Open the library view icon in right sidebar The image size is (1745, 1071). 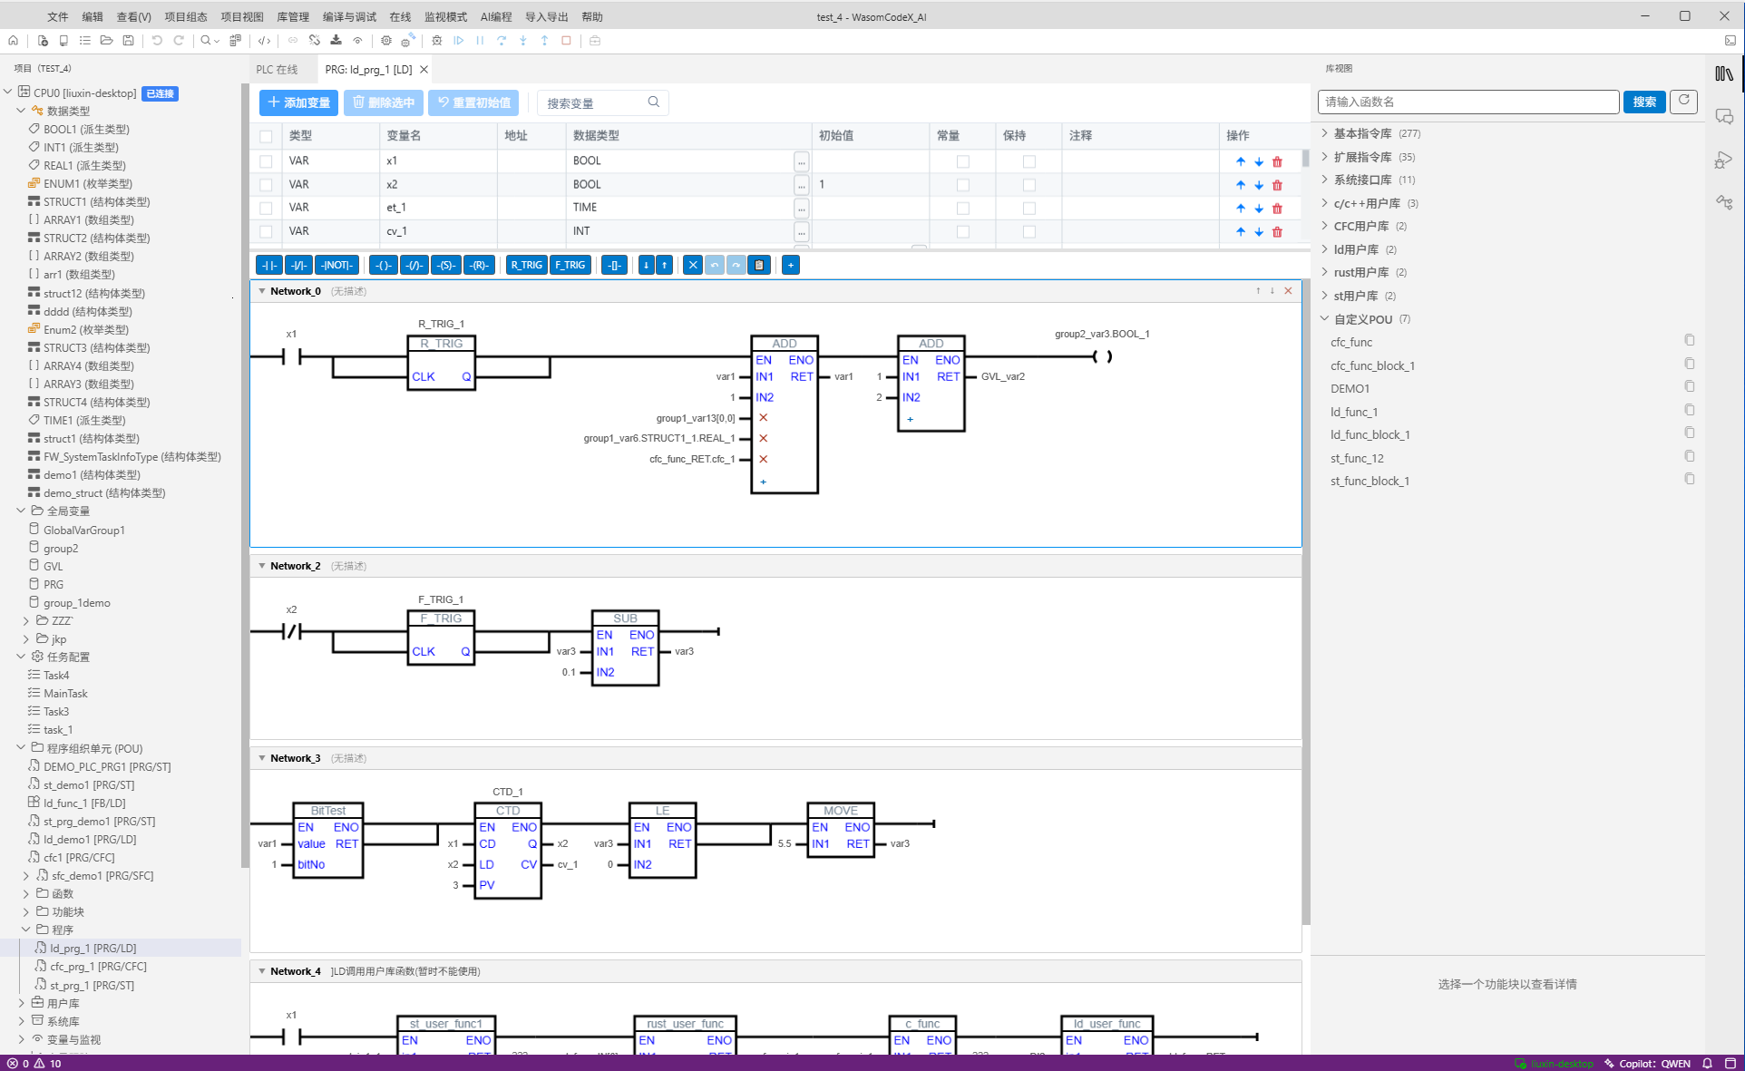1724,73
